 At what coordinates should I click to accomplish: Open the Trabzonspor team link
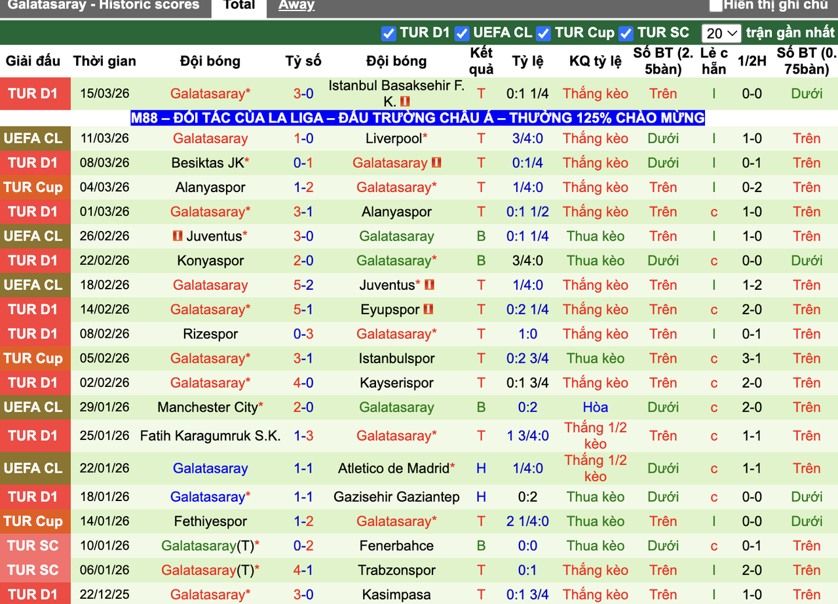[x=396, y=570]
